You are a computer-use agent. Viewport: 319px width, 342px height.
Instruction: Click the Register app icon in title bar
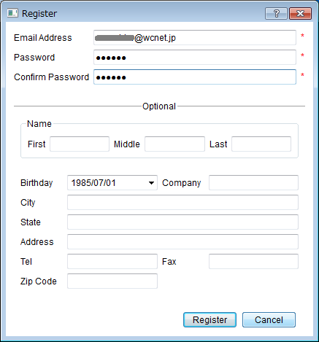click(12, 13)
